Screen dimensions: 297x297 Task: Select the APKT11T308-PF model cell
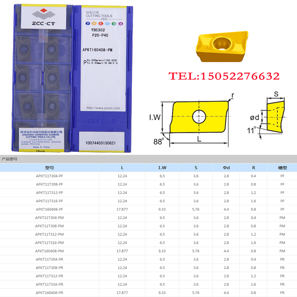click(49, 184)
